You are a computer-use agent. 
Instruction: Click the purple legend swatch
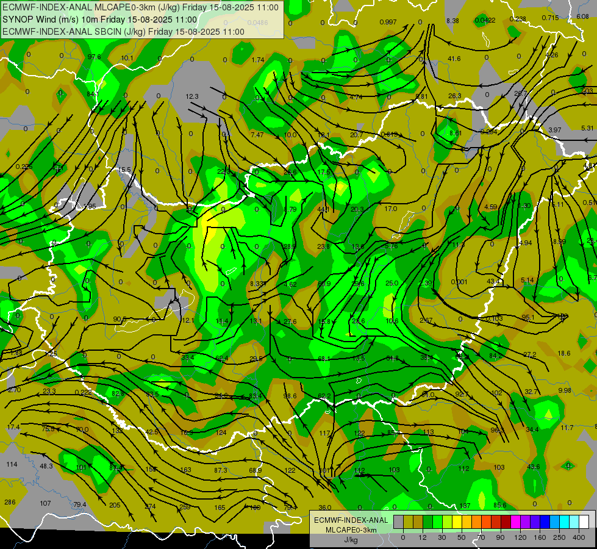point(526,522)
